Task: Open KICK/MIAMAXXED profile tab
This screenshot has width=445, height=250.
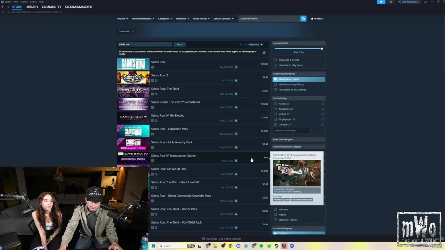Action: coord(79,7)
